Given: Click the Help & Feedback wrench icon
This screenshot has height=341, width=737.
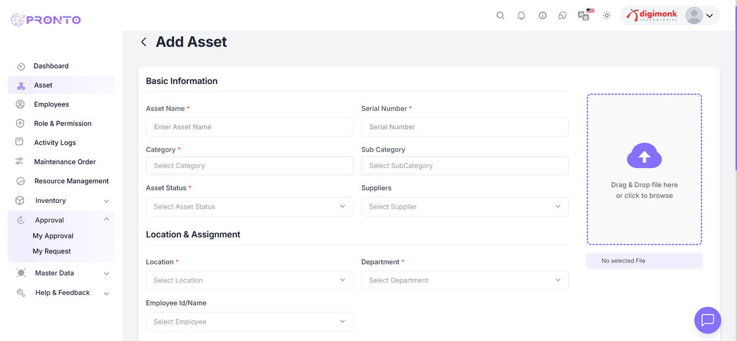Looking at the screenshot, I should click(21, 293).
